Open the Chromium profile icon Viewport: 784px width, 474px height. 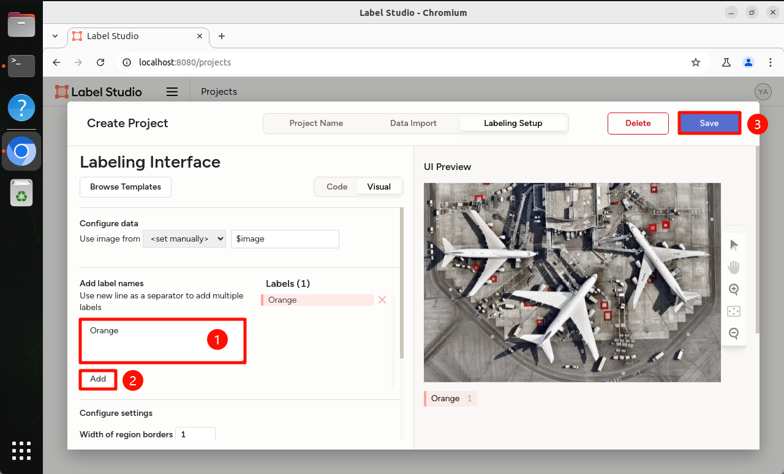click(x=748, y=62)
